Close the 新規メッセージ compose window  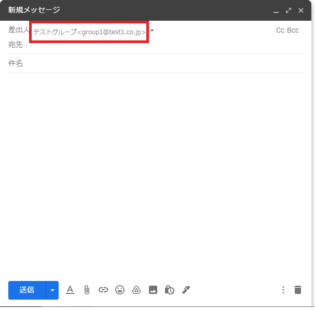click(x=301, y=10)
